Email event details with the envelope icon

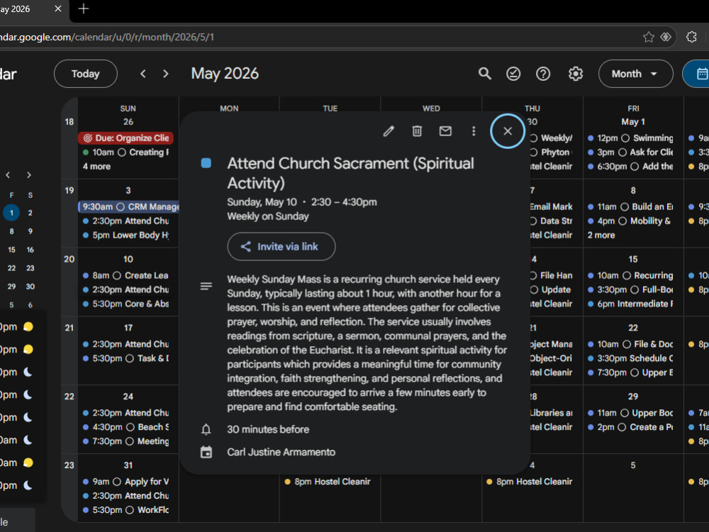445,131
